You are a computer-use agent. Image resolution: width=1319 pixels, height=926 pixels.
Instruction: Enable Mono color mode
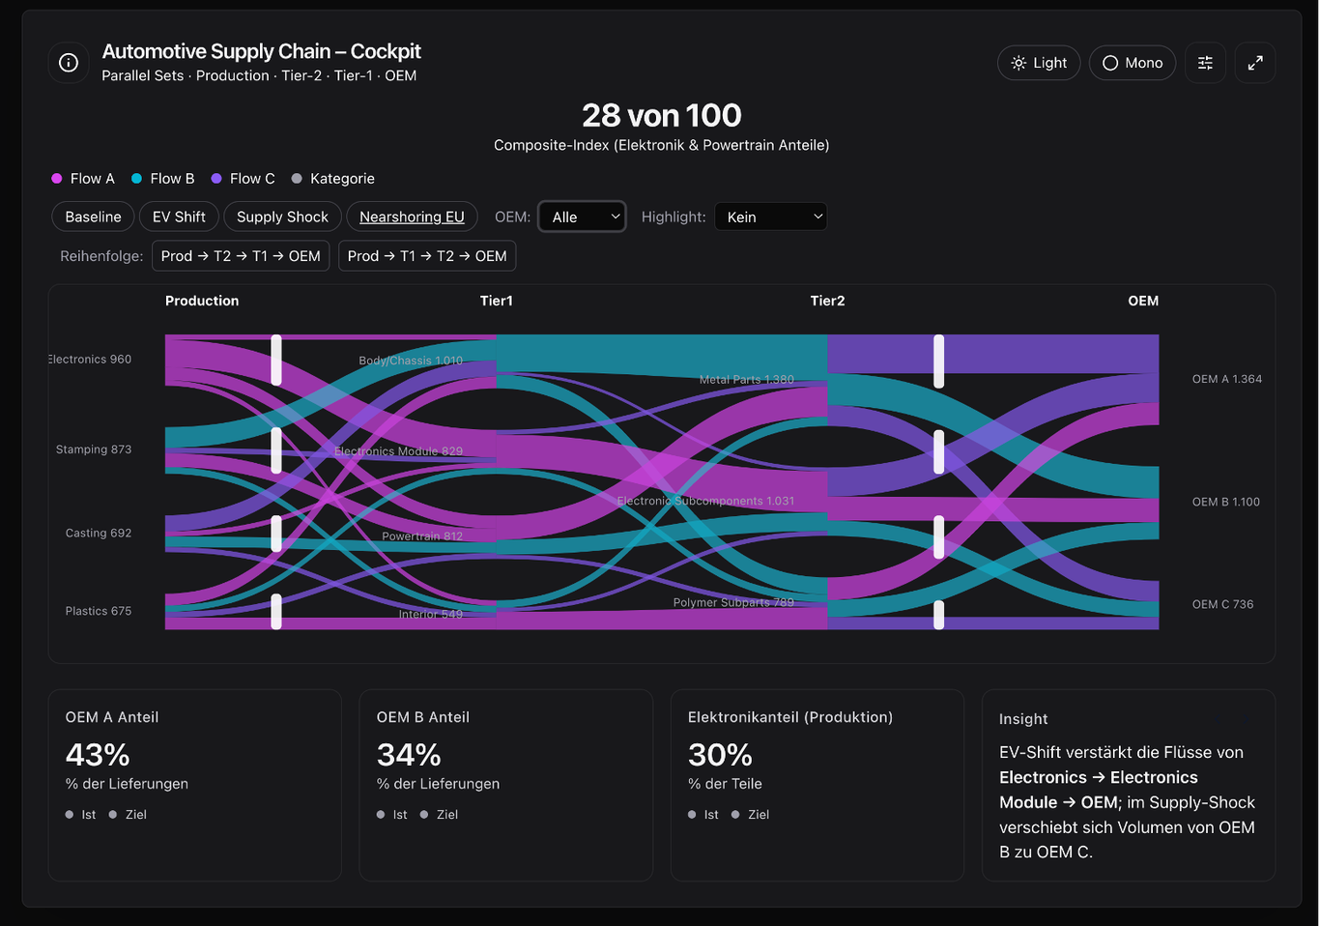click(1133, 63)
